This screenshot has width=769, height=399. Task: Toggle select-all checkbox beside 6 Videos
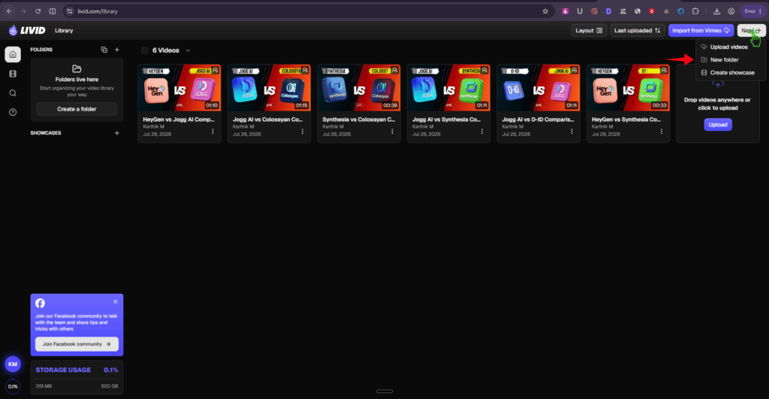[145, 50]
